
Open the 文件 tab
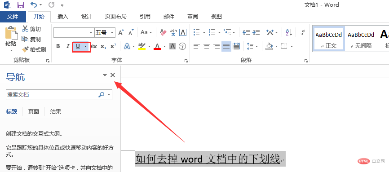coord(13,17)
